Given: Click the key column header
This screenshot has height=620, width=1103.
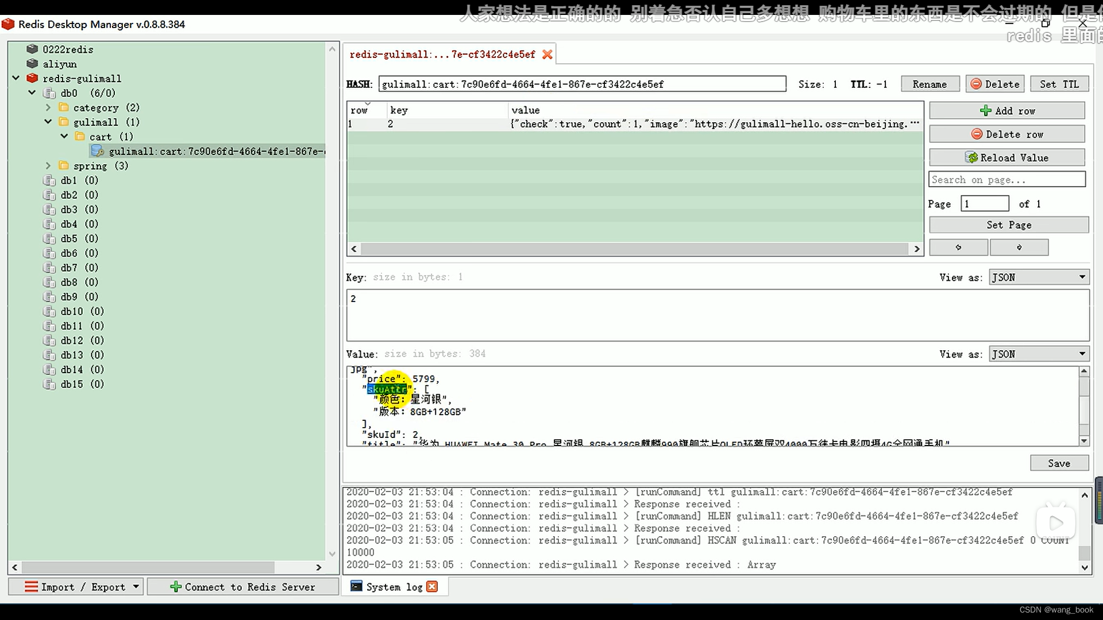Looking at the screenshot, I should [x=447, y=110].
